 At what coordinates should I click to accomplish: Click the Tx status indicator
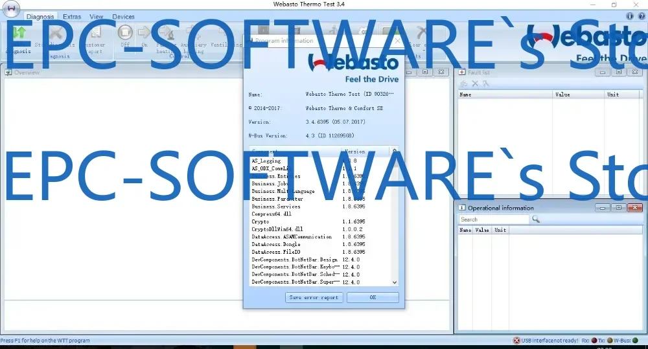pyautogui.click(x=610, y=341)
